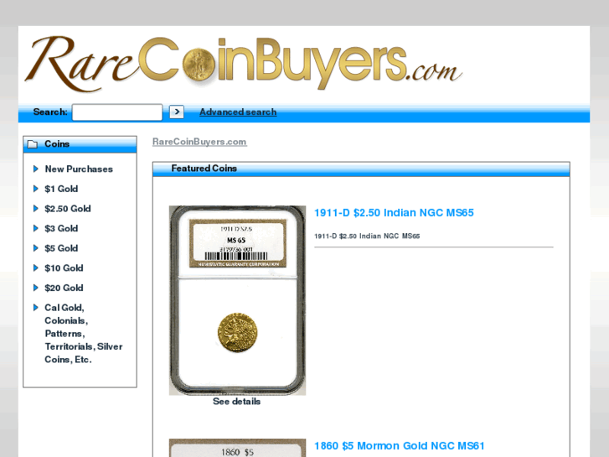Click the arrow icon next to $5 Gold
This screenshot has height=457, width=609.
pyautogui.click(x=36, y=248)
